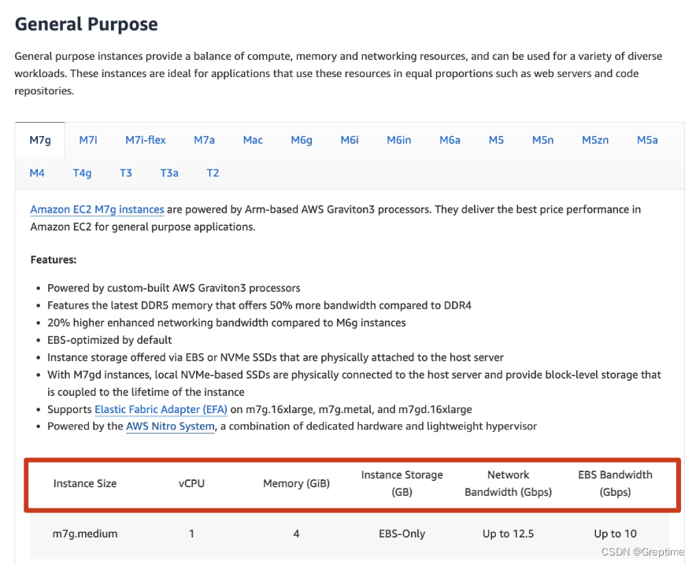Click the Up to 10 cell
Viewport: 696px width, 565px height.
615,534
